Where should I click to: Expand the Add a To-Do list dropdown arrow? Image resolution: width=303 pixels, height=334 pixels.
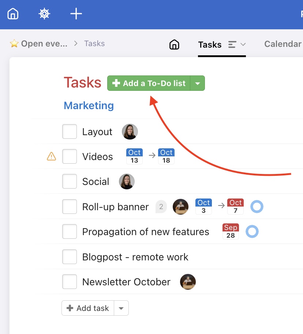click(x=198, y=83)
